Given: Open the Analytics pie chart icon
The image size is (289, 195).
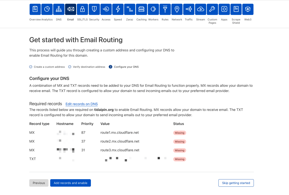Looking at the screenshot, I should click(x=47, y=9).
